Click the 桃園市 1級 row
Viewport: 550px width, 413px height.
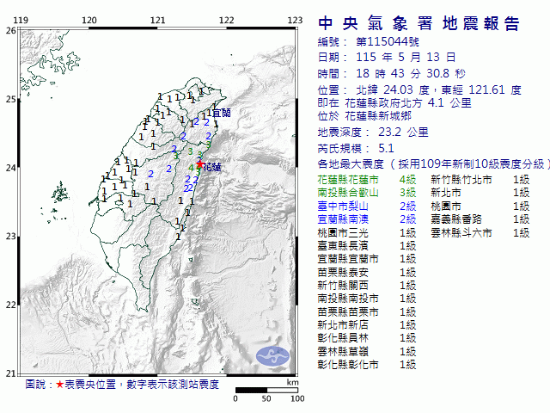click(x=480, y=206)
